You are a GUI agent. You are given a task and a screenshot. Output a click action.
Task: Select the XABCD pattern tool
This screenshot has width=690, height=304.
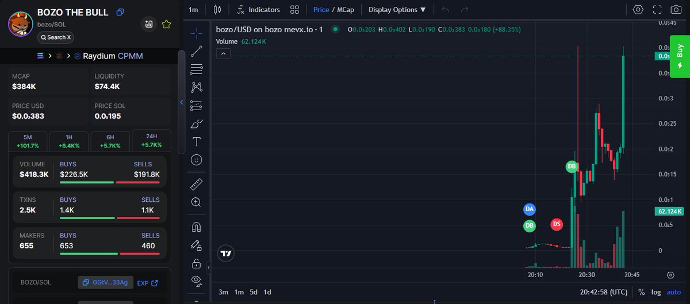[x=197, y=87]
